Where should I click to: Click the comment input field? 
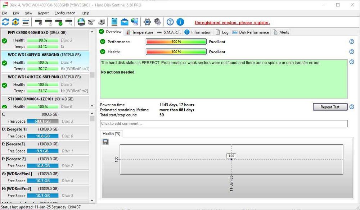click(x=224, y=124)
